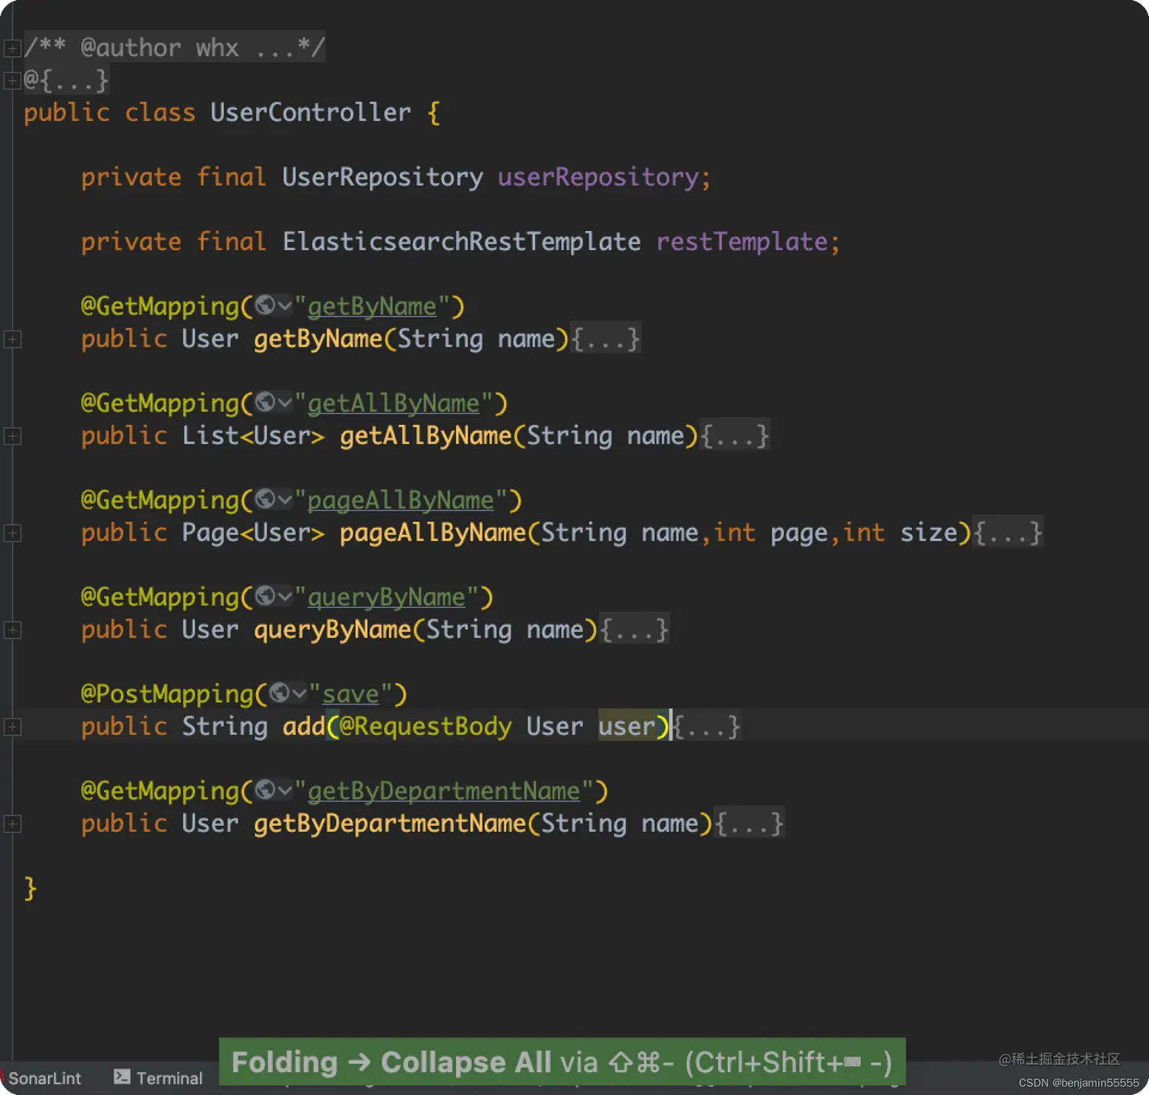Image resolution: width=1149 pixels, height=1095 pixels.
Task: Click the @PostMapping annotation
Action: tap(167, 694)
